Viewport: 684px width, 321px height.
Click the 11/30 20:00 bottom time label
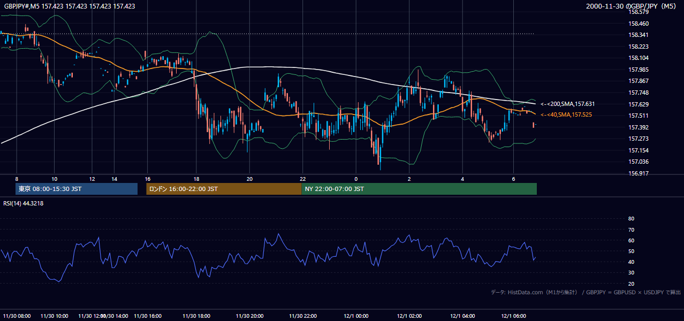249,316
